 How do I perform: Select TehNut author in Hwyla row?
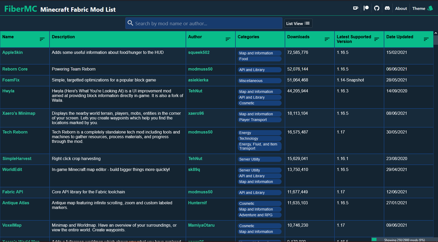[195, 91]
